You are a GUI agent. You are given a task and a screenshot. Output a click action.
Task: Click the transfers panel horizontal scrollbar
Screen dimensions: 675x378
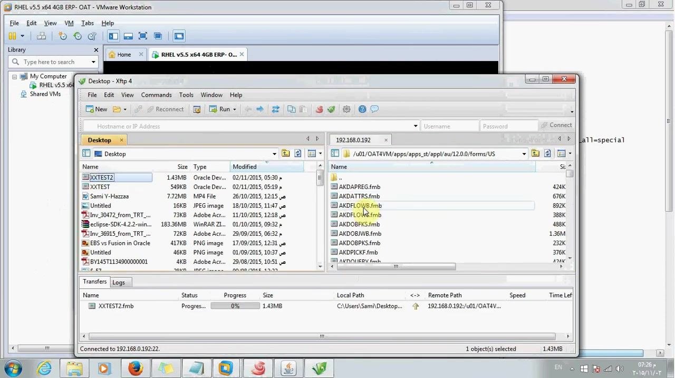pyautogui.click(x=322, y=336)
